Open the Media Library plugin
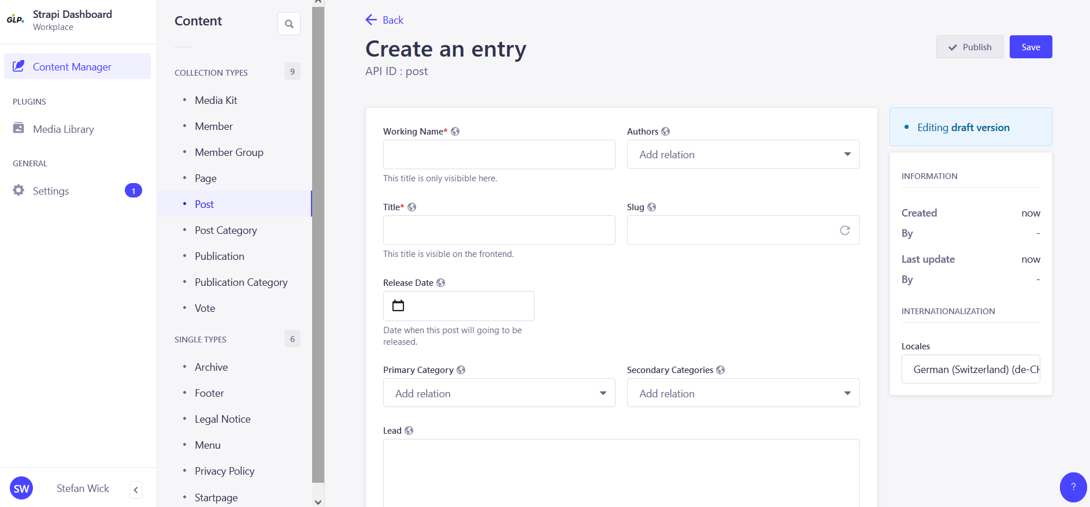The image size is (1090, 507). 63,129
